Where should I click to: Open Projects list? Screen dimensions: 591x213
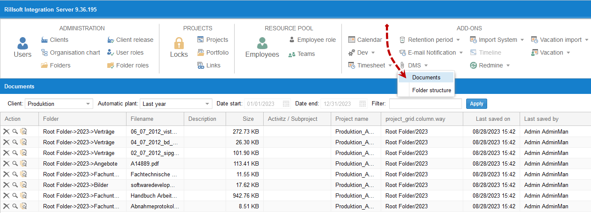[213, 40]
